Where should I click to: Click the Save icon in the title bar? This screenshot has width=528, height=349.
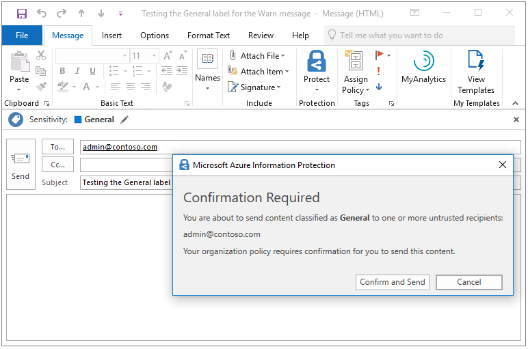click(x=22, y=14)
